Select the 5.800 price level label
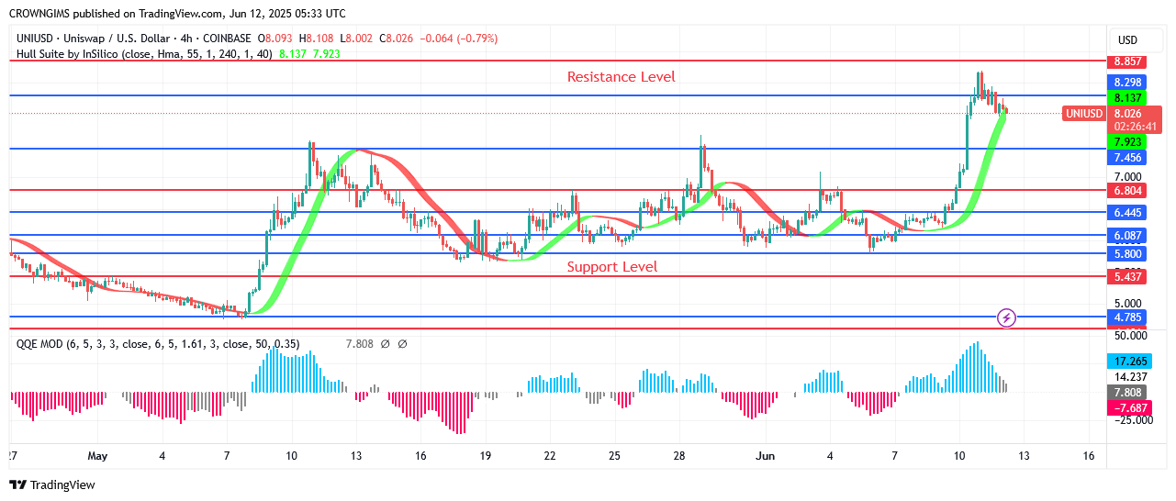1176x501 pixels. [x=1127, y=254]
